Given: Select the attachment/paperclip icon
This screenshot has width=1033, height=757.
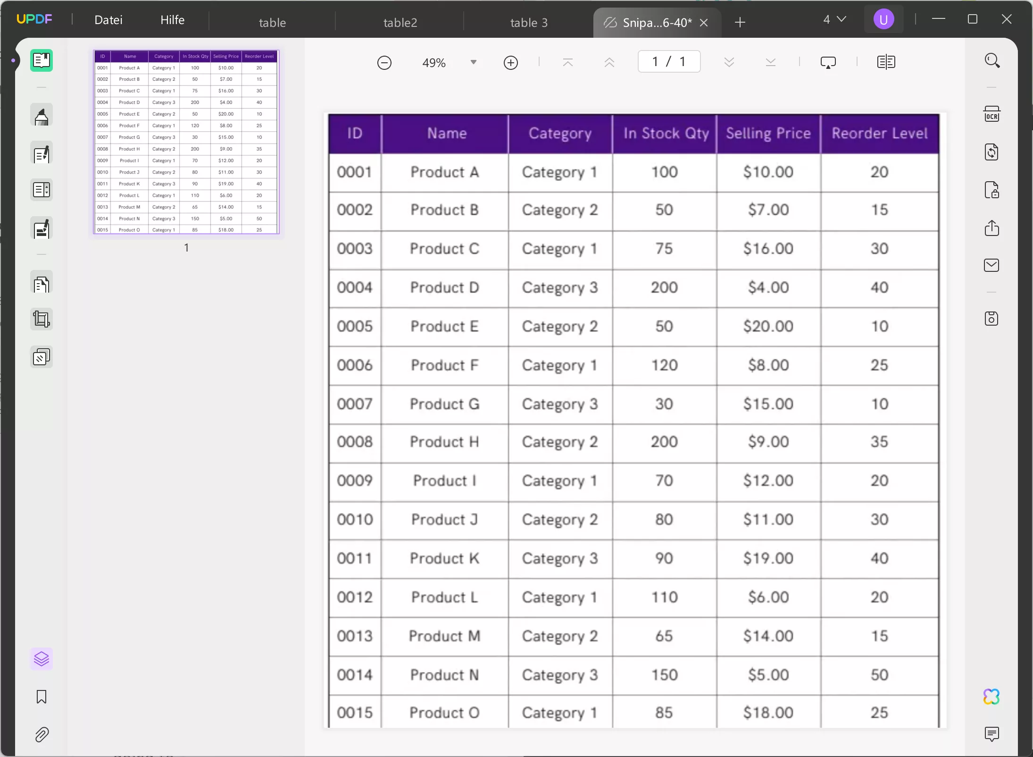Looking at the screenshot, I should 41,734.
